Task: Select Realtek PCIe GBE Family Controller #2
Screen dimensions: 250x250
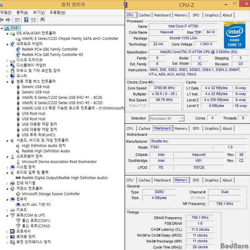Action: pos(52,55)
